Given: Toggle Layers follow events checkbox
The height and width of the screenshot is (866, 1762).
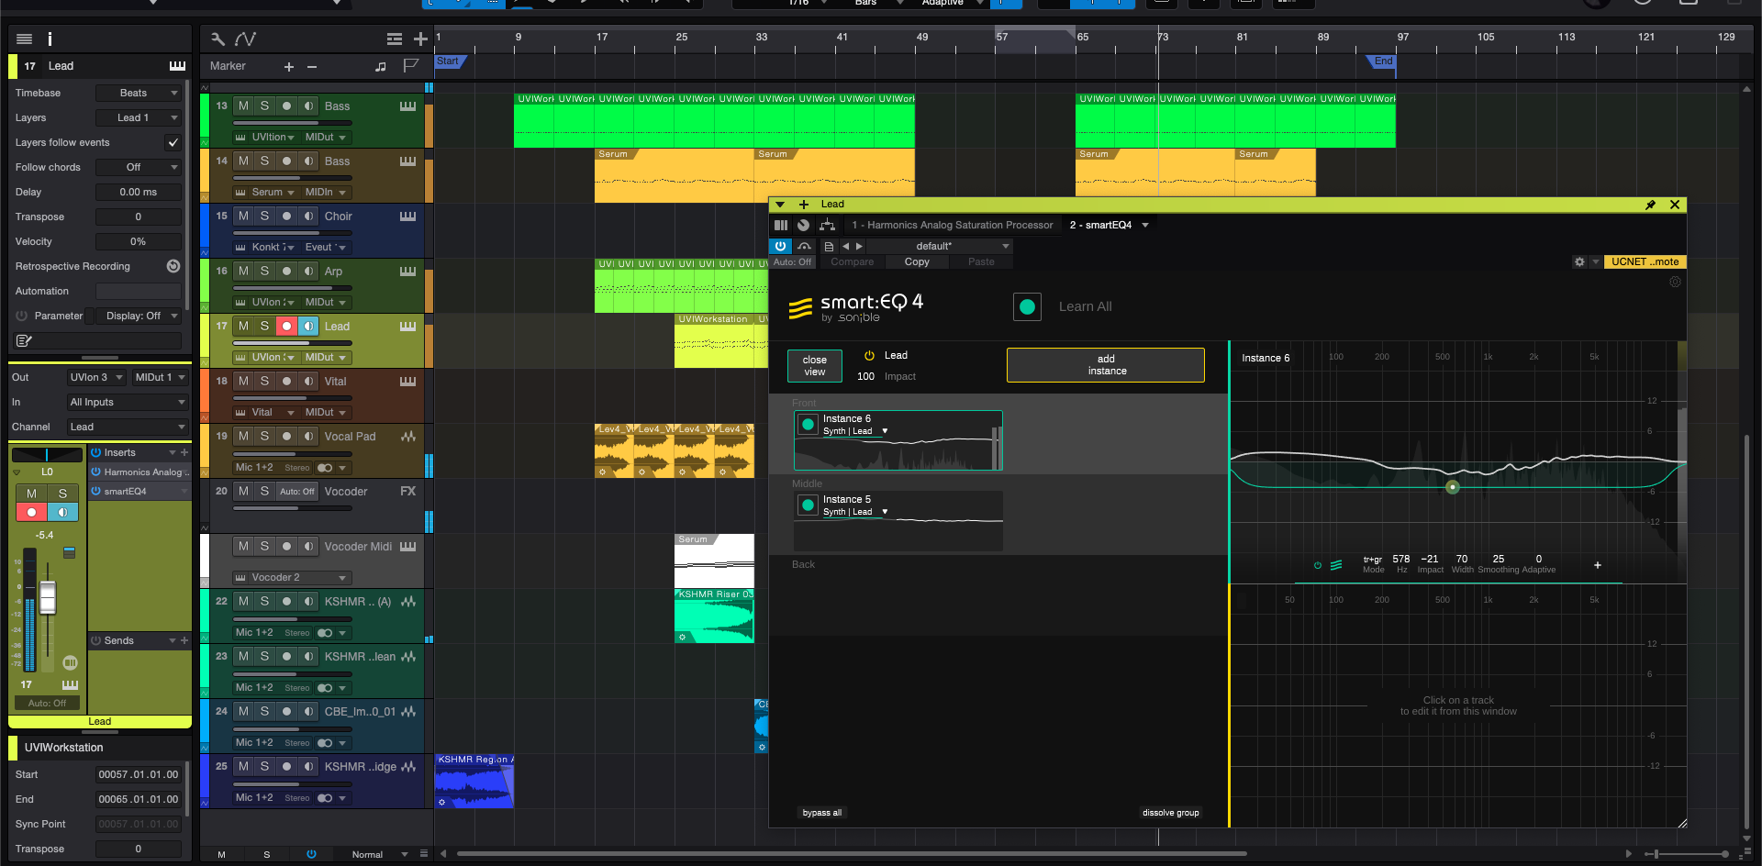Looking at the screenshot, I should point(173,142).
